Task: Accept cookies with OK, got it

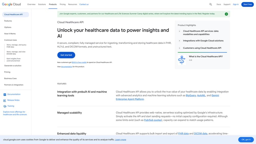Action: (246, 140)
